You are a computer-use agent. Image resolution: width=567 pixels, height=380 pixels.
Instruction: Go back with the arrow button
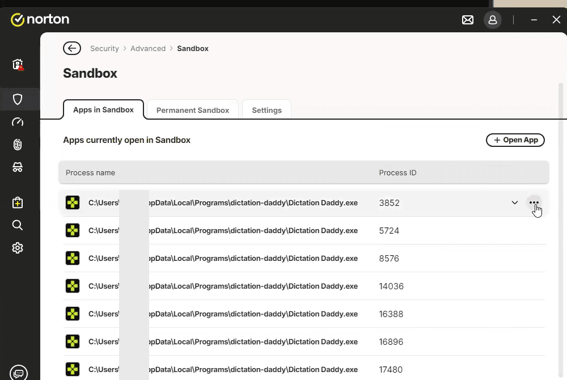[72, 48]
